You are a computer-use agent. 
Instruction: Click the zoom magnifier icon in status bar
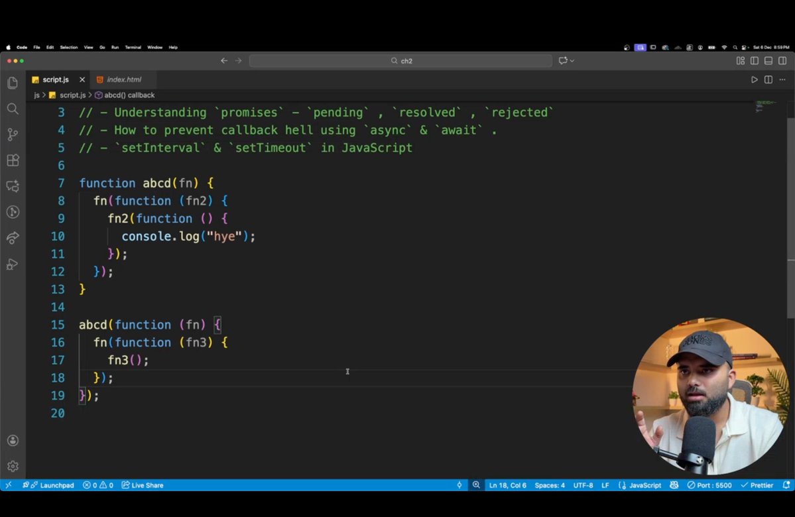(476, 485)
